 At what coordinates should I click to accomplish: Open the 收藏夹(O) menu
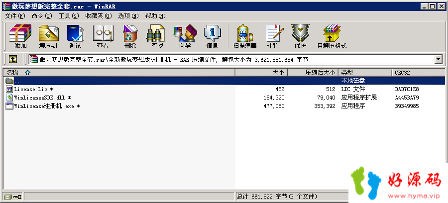click(x=99, y=16)
